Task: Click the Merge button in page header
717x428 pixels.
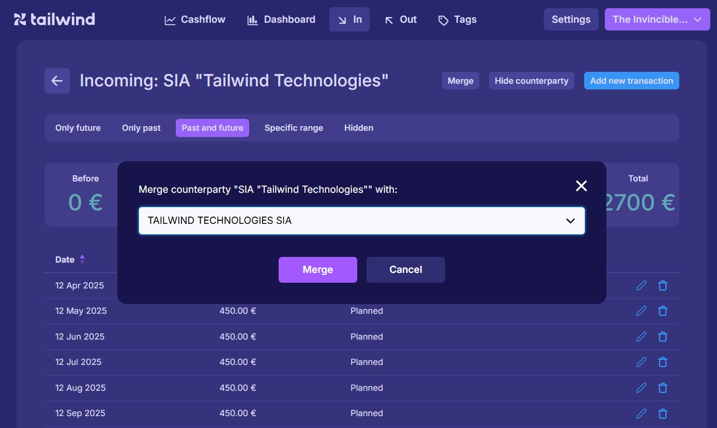Action: click(461, 81)
